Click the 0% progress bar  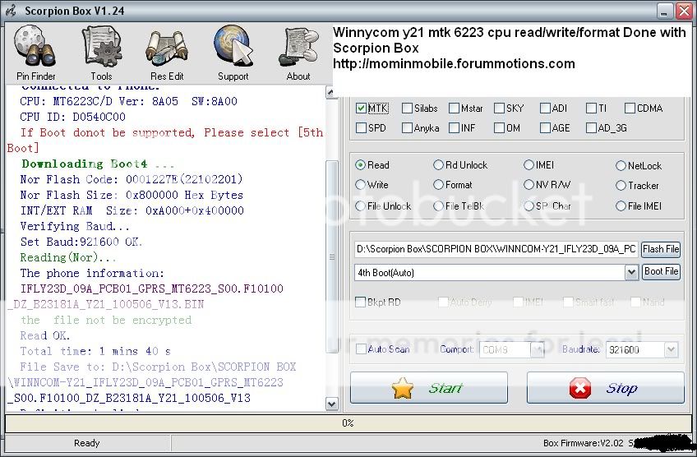[348, 423]
